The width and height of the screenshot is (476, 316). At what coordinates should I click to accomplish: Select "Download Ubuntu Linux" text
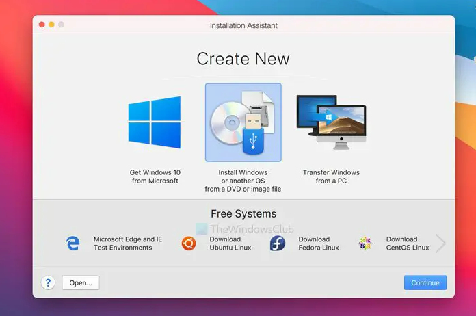click(x=230, y=243)
